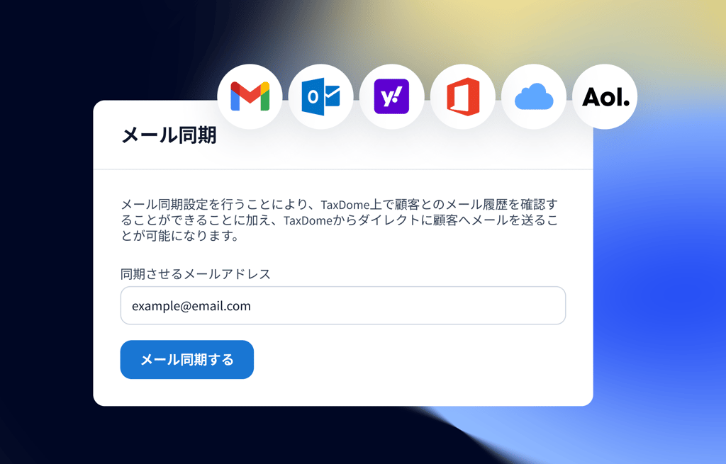Select the Gmail provider icon
Image resolution: width=726 pixels, height=464 pixels.
250,96
